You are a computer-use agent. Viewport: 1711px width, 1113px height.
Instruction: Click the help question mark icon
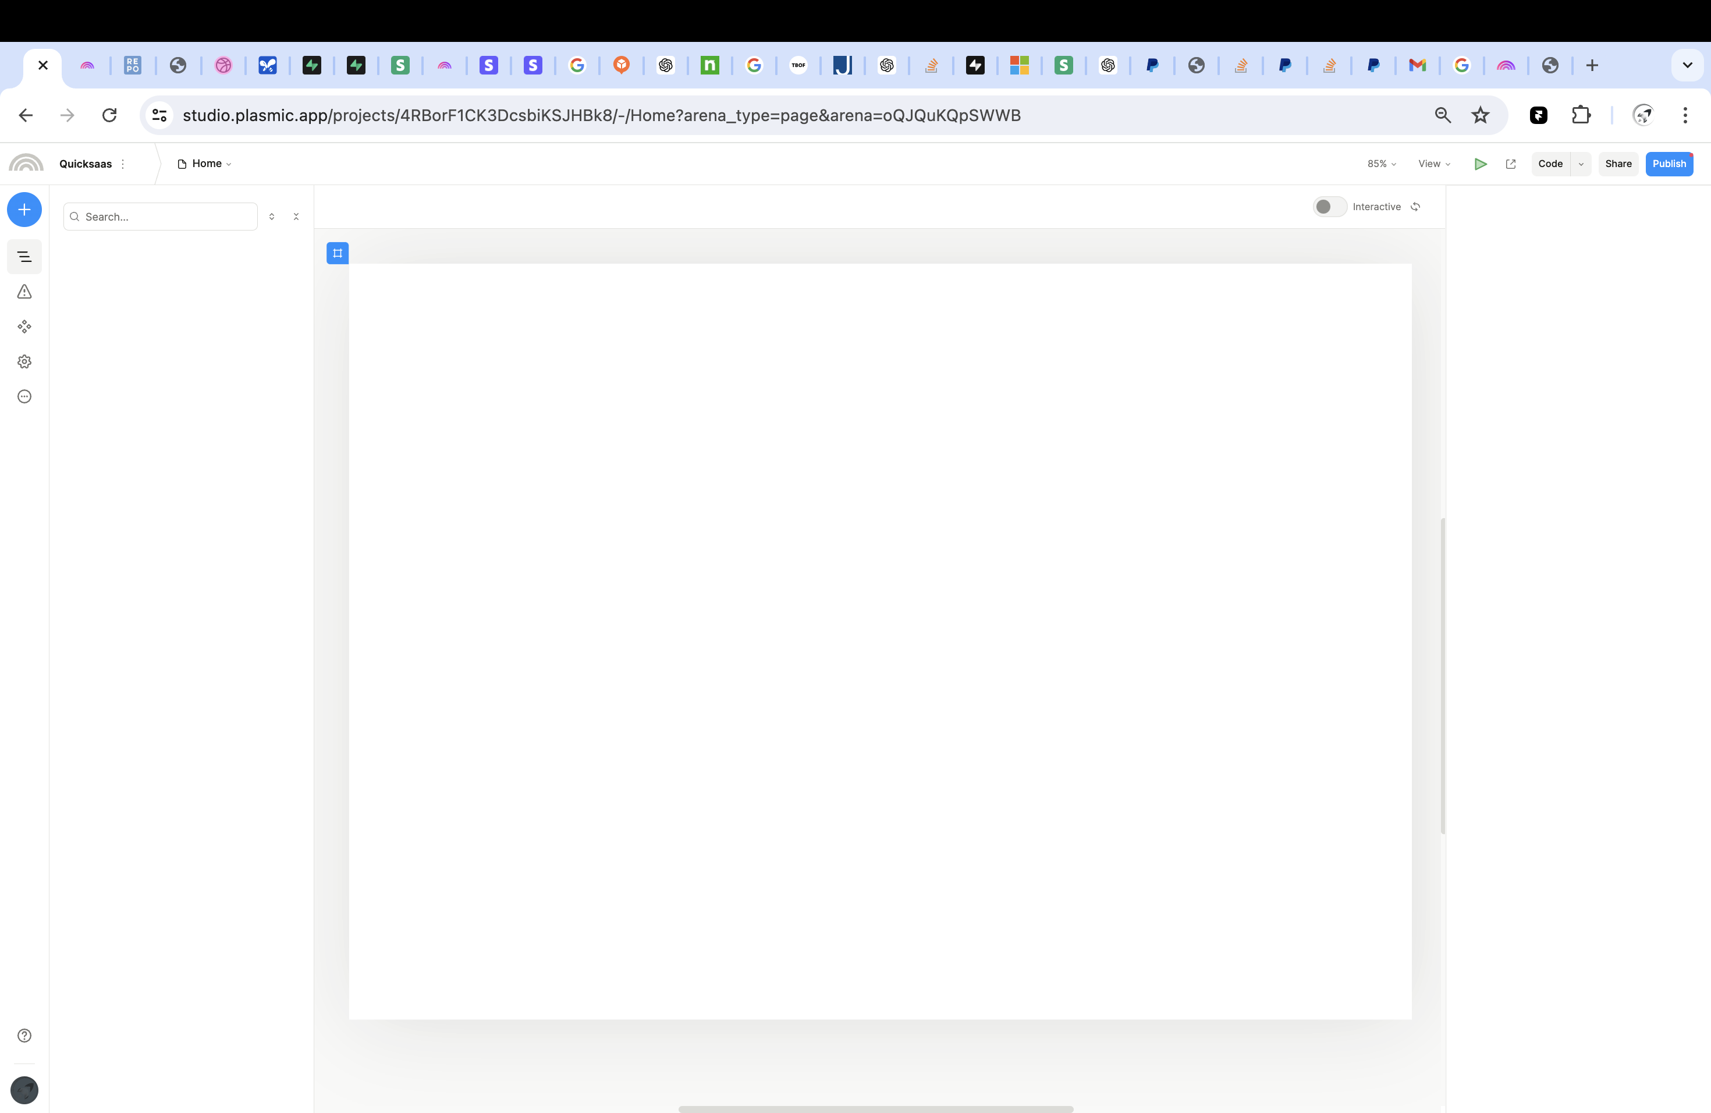pyautogui.click(x=24, y=1036)
